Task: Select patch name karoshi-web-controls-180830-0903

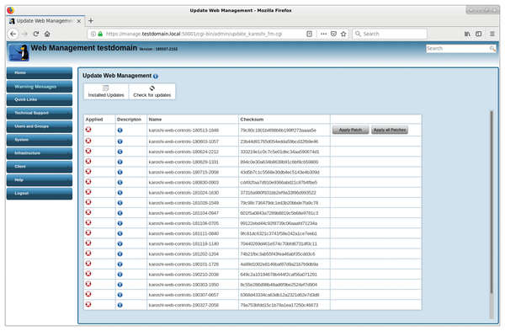Action: [x=183, y=183]
